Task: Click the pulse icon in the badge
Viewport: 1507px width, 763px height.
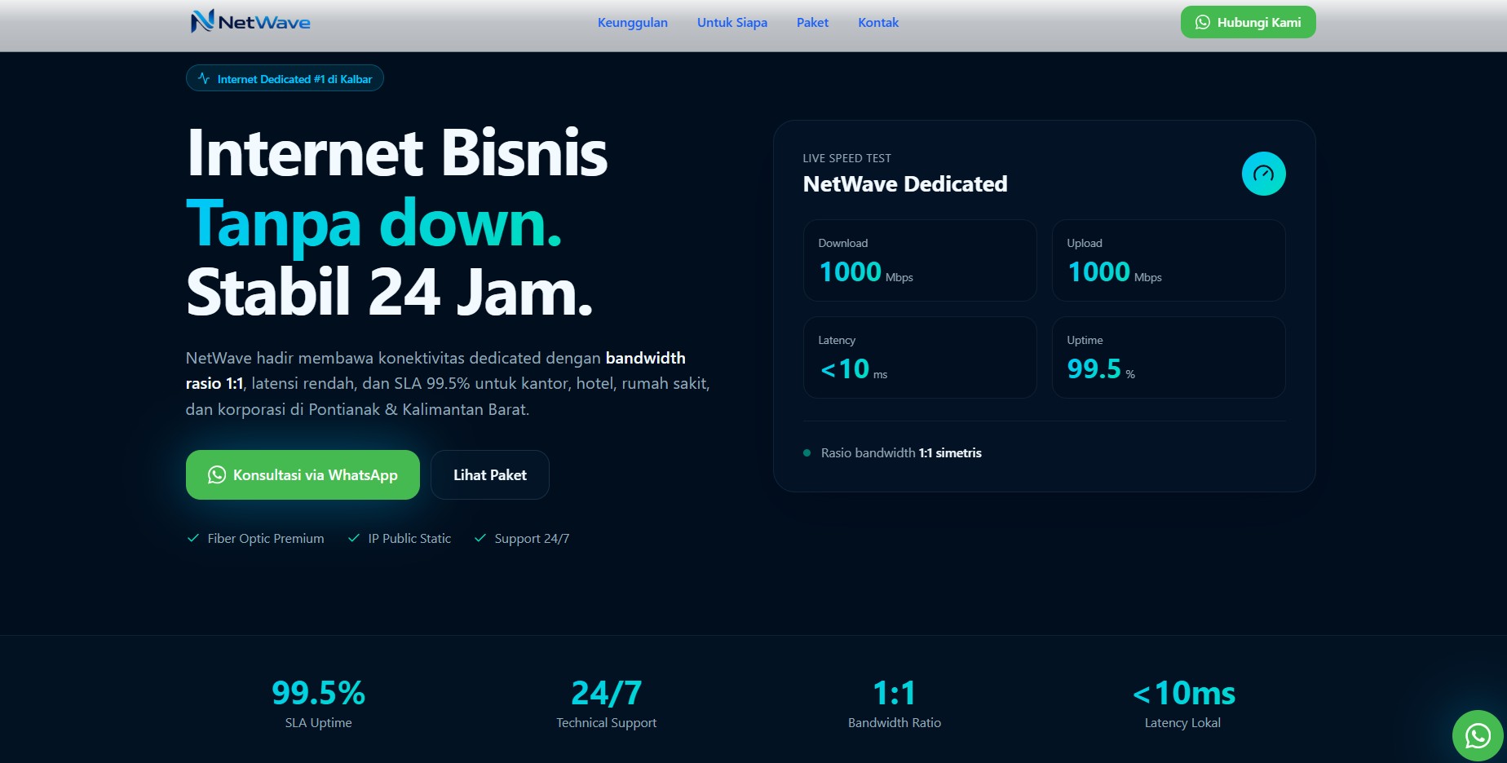Action: (x=204, y=78)
